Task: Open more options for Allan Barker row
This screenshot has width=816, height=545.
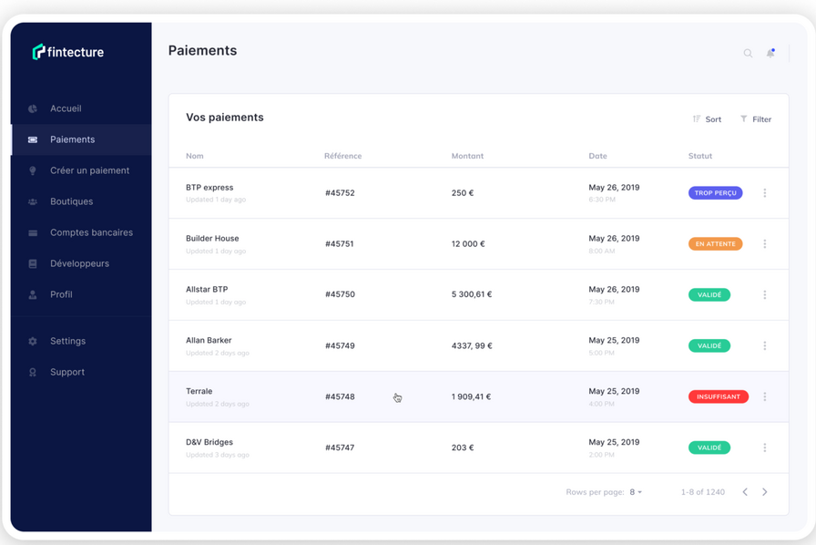Action: (764, 345)
